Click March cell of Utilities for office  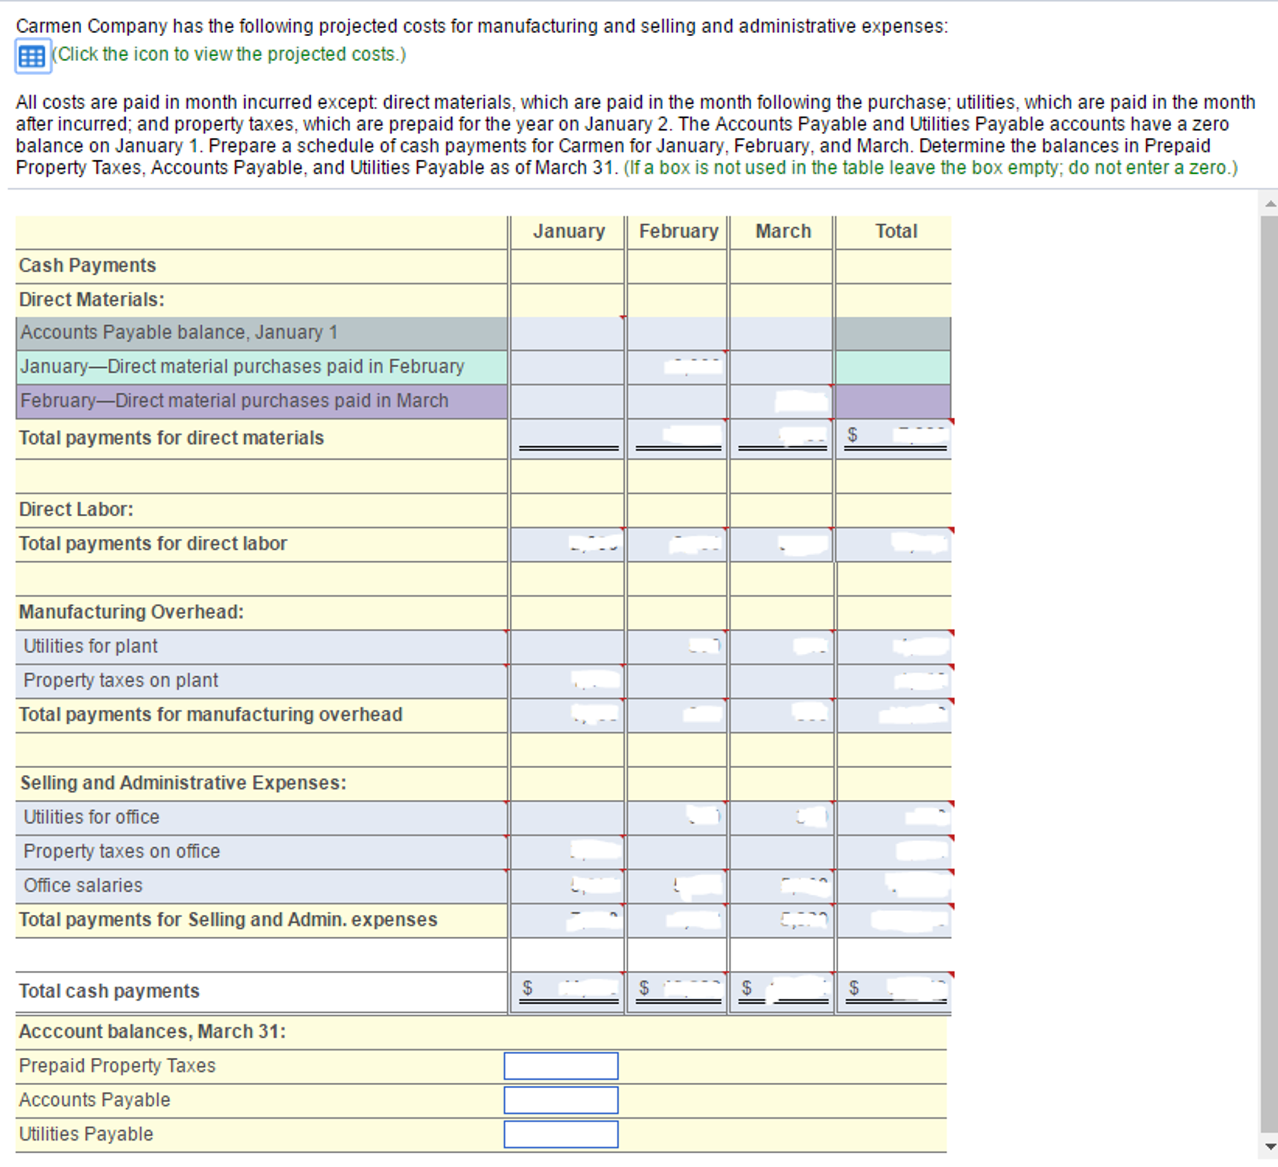tap(781, 818)
